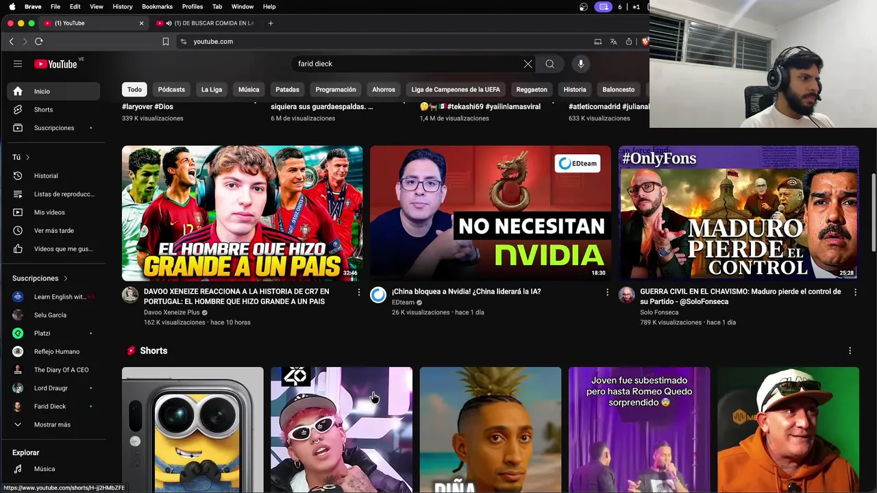Play the No Necesitan Nvidia thumbnail
This screenshot has width=877, height=493.
(490, 213)
